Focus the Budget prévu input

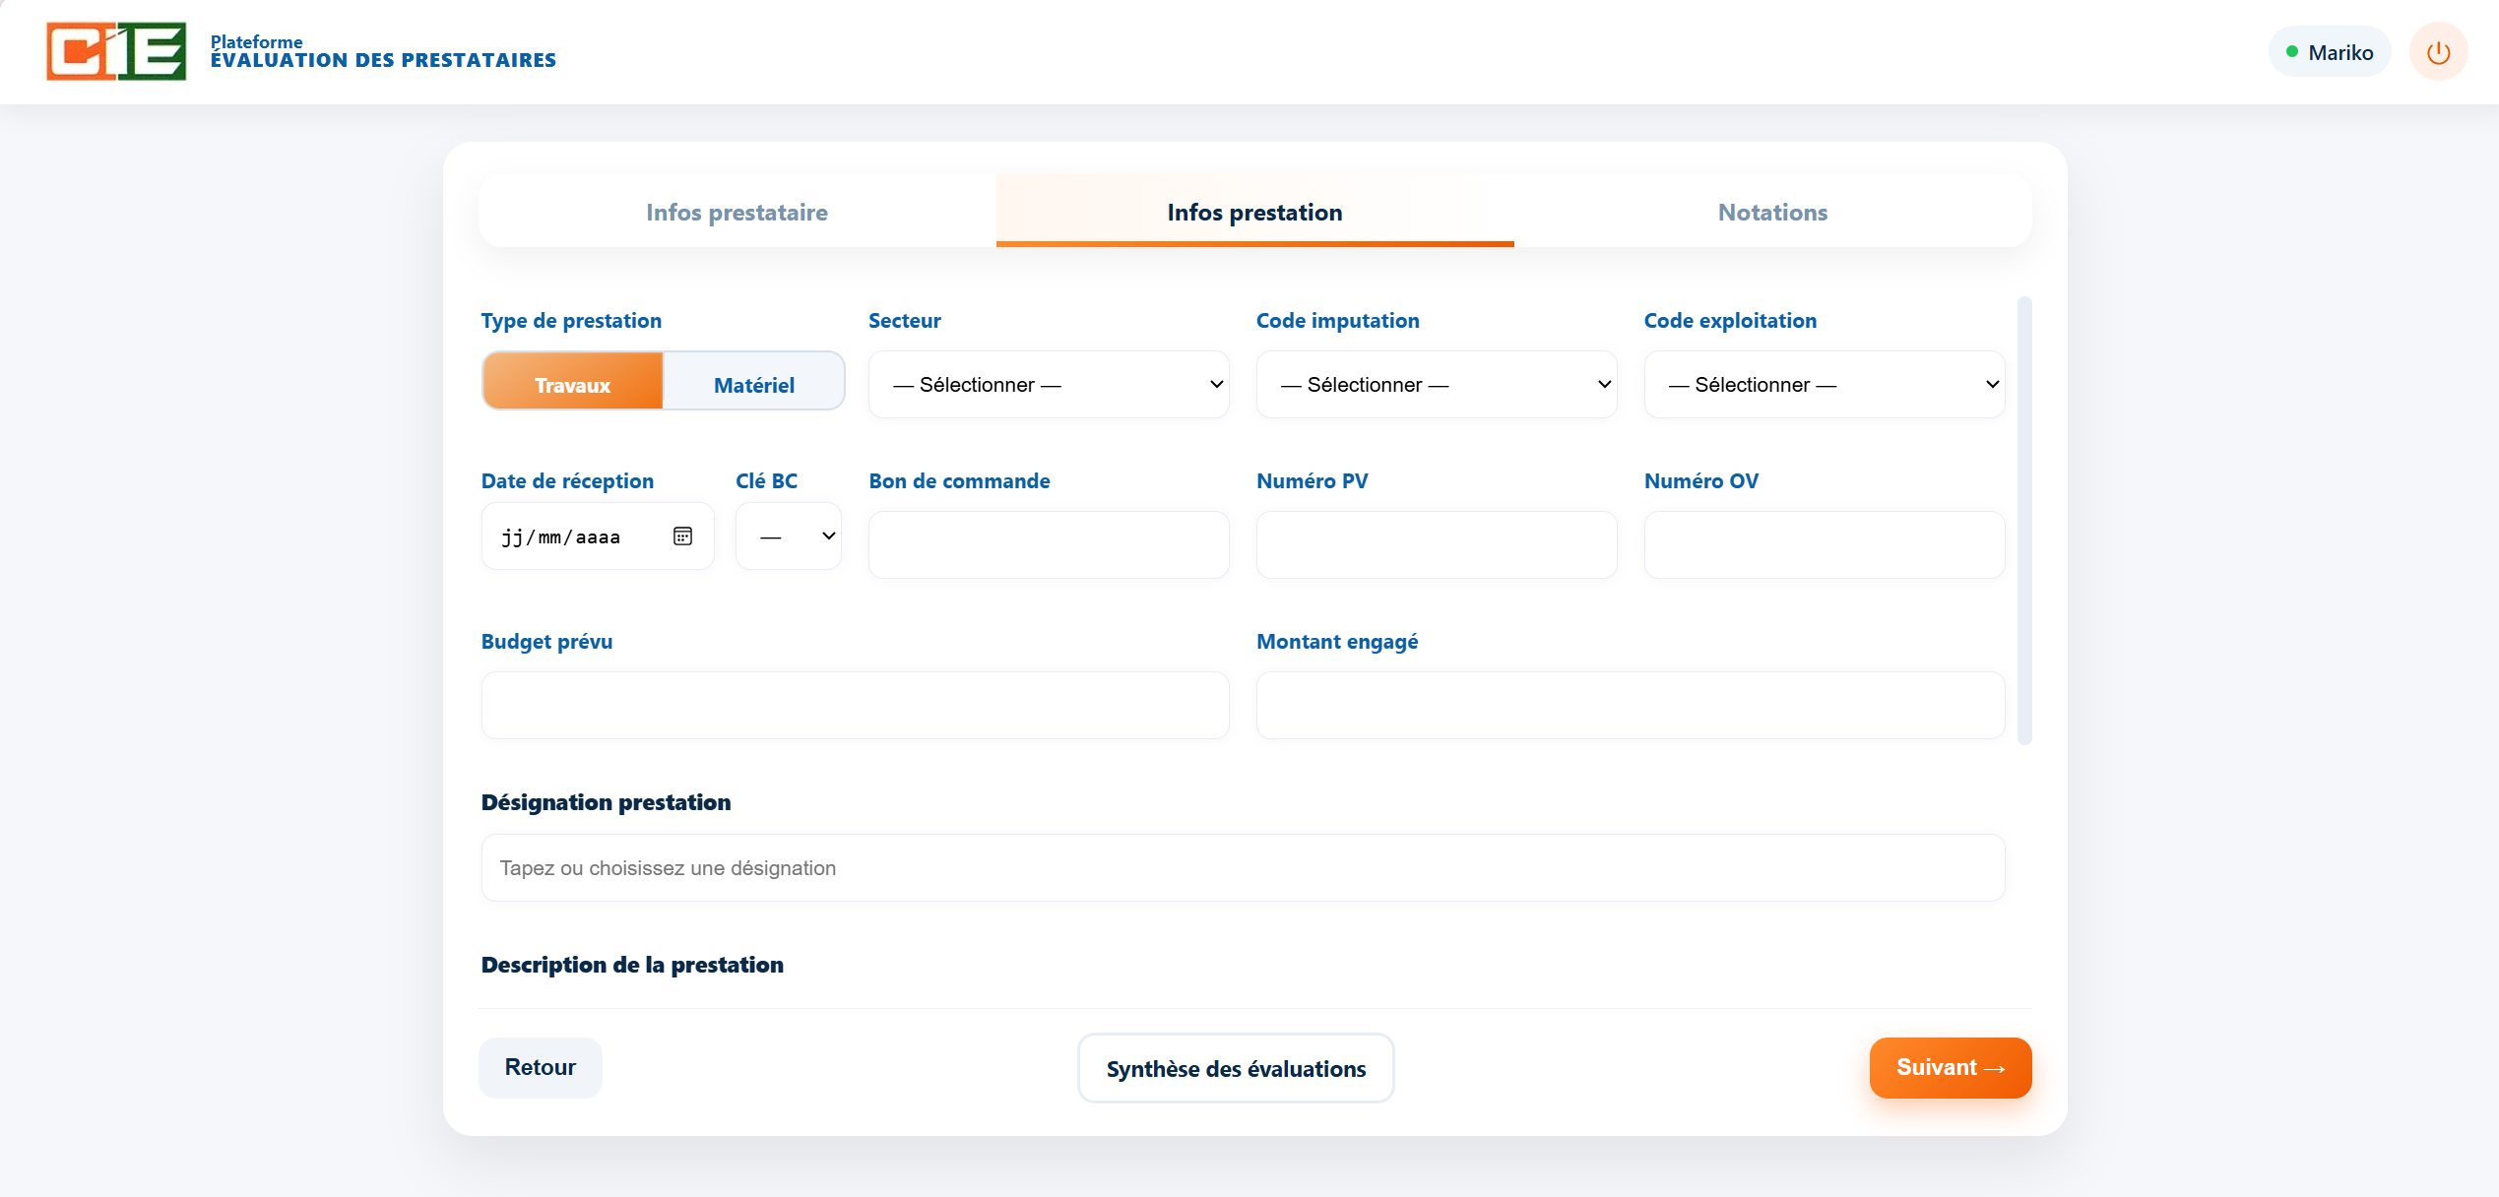tap(855, 705)
